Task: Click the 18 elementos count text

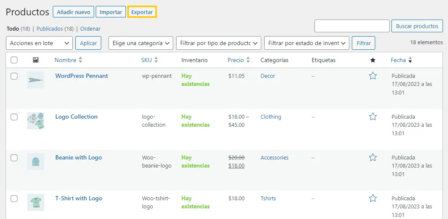Action: click(427, 42)
